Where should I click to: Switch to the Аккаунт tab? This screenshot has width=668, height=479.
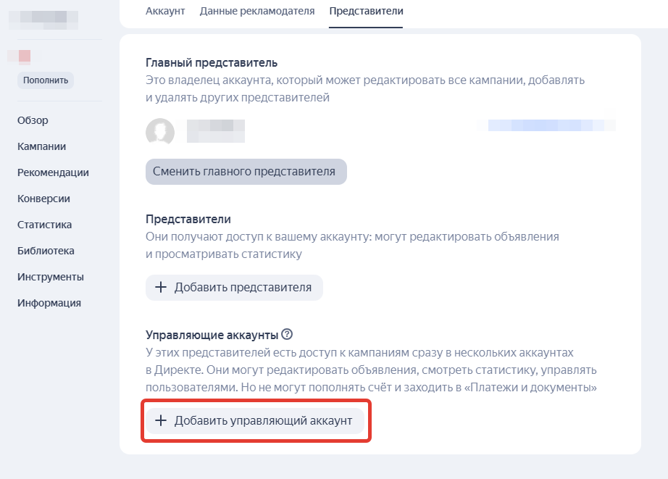click(164, 12)
